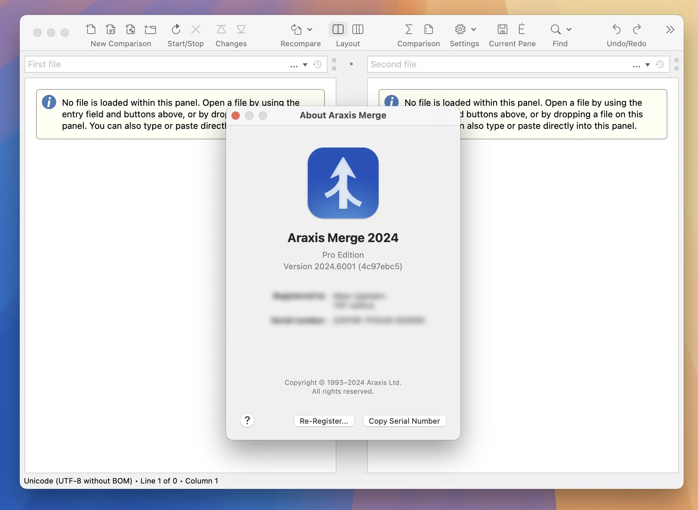Go to previous change with up triangle
Screen dimensions: 698x510
221,29
